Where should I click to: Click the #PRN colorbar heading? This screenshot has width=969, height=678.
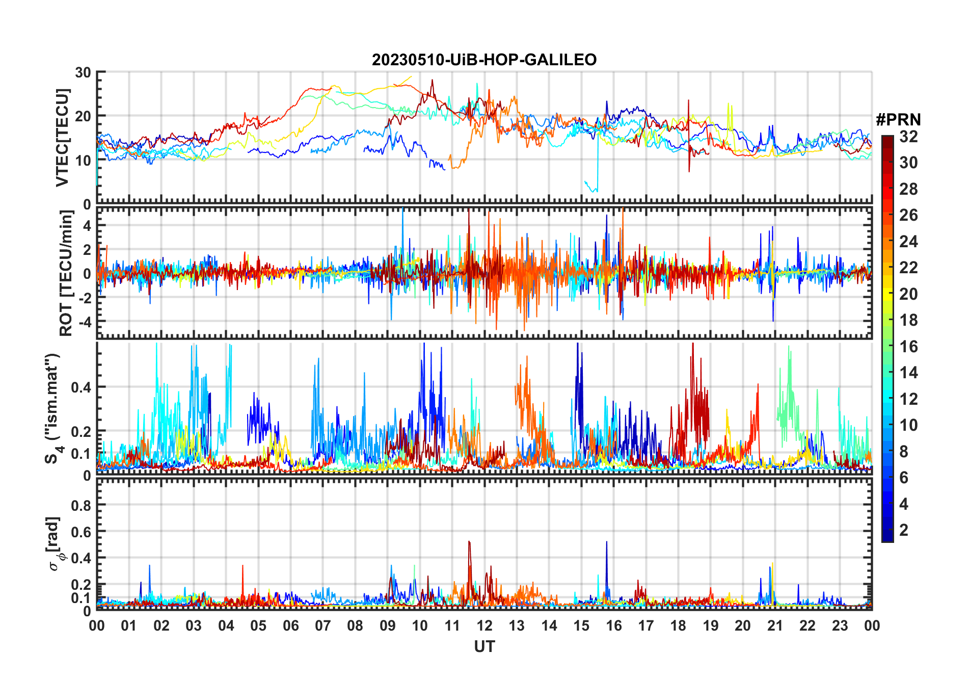[x=899, y=120]
